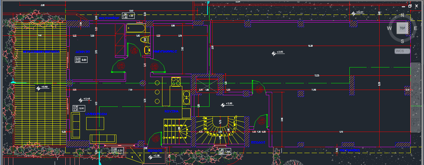Select the 7.39 dimension text
This screenshot has height=165, width=424.
(x=130, y=90)
